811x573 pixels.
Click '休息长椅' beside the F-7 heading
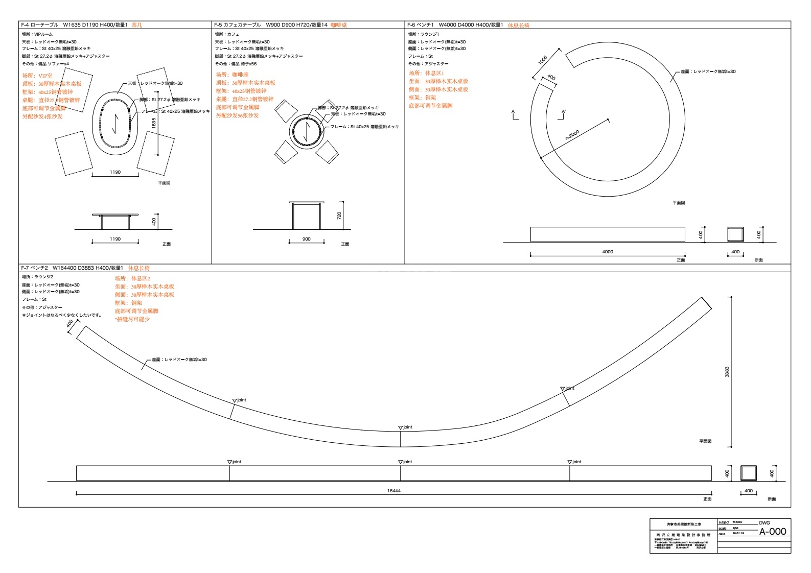click(139, 268)
